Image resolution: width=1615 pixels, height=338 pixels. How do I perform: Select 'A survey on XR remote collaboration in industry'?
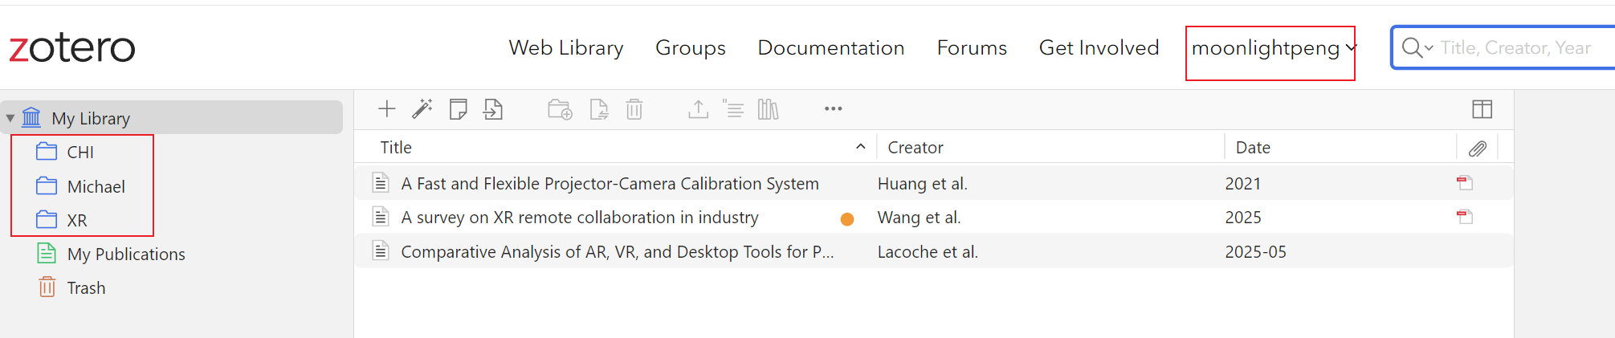tap(580, 218)
